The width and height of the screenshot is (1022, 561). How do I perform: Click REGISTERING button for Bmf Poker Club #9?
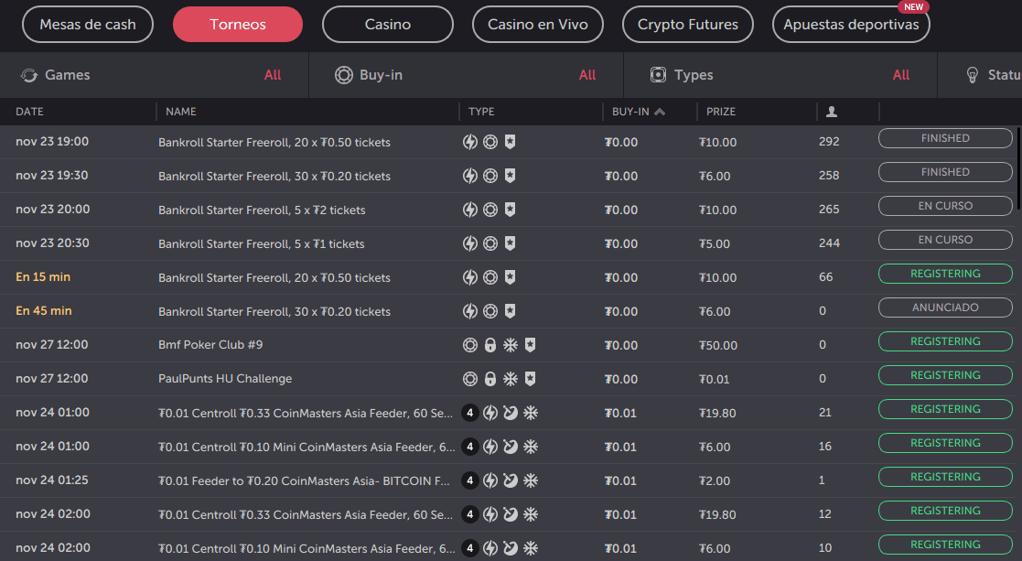coord(944,341)
